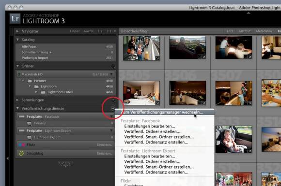Viewport: 281px width, 186px height.
Task: Click the badge on train platform thumbnail
Action: (x=157, y=58)
